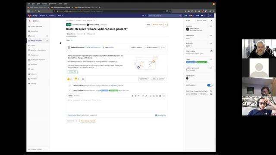Viewport: 276px width, 155px height.
Task: Copy the merge request reference
Action: point(211,91)
